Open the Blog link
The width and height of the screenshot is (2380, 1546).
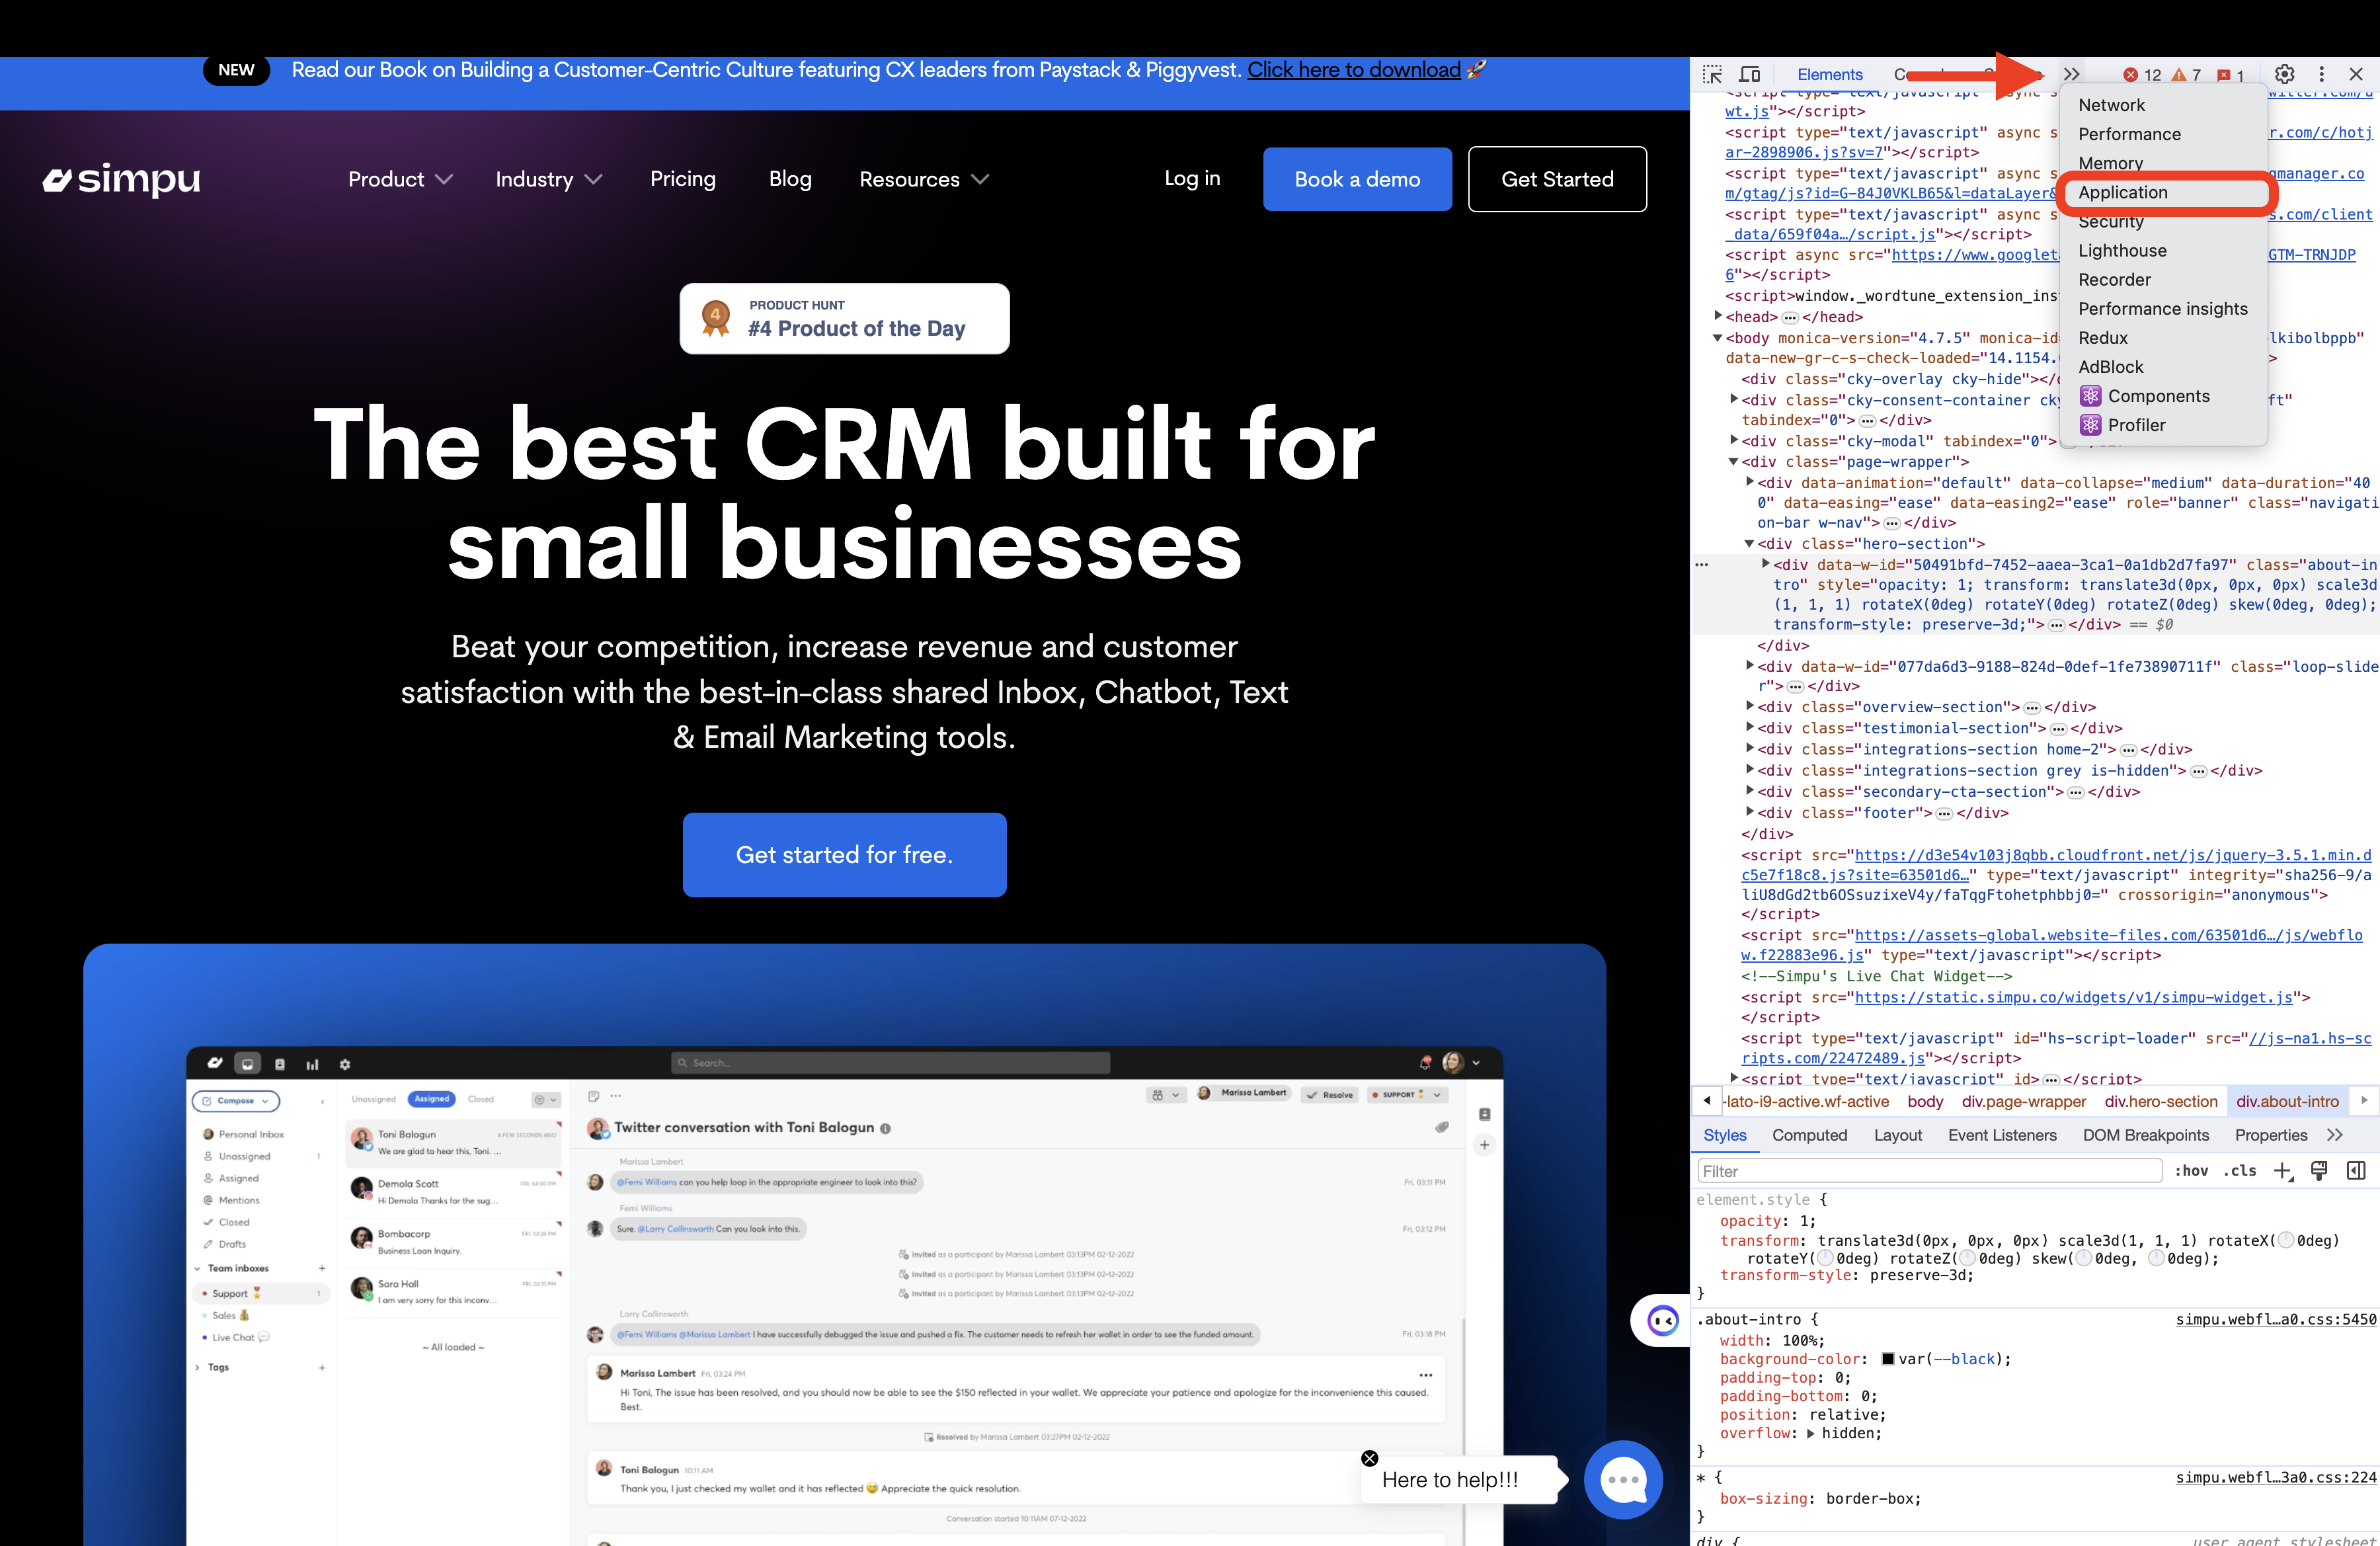(790, 178)
